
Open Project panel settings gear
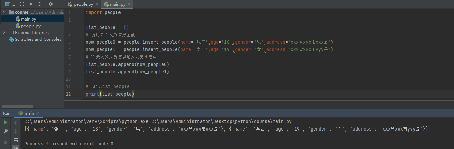pos(51,4)
